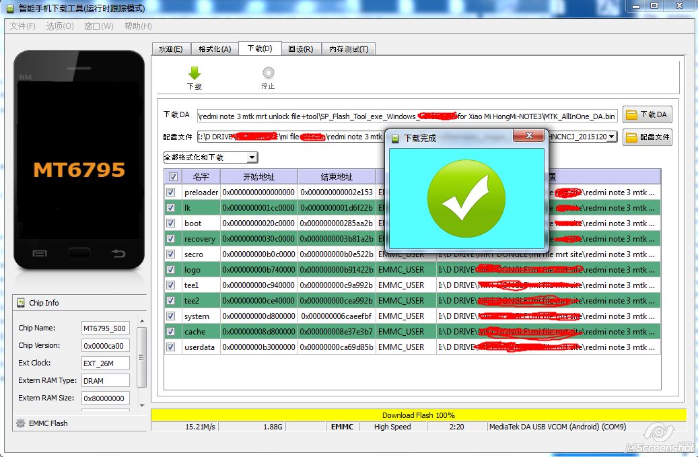Click the 停止 stop icon
The image size is (698, 457).
point(269,73)
